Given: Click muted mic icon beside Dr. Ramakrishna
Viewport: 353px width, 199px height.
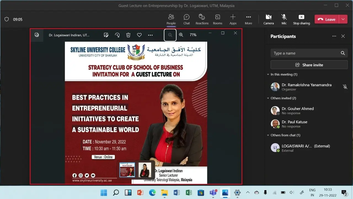Looking at the screenshot, I should click(345, 87).
